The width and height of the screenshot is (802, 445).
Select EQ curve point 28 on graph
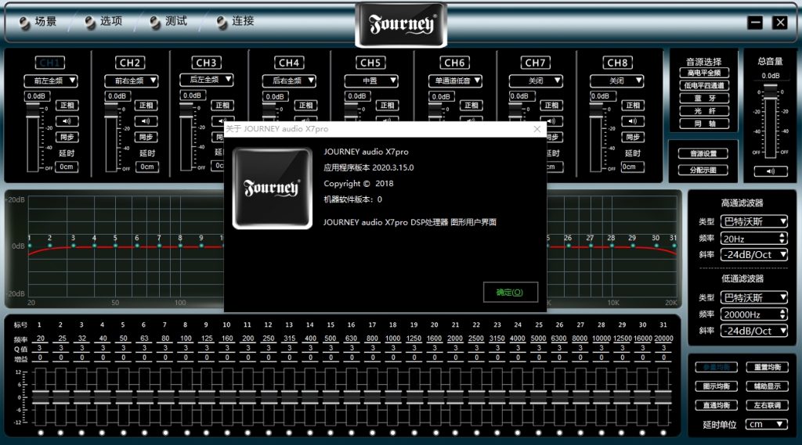click(612, 246)
